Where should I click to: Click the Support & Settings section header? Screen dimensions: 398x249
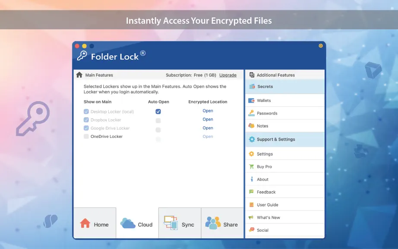click(285, 139)
